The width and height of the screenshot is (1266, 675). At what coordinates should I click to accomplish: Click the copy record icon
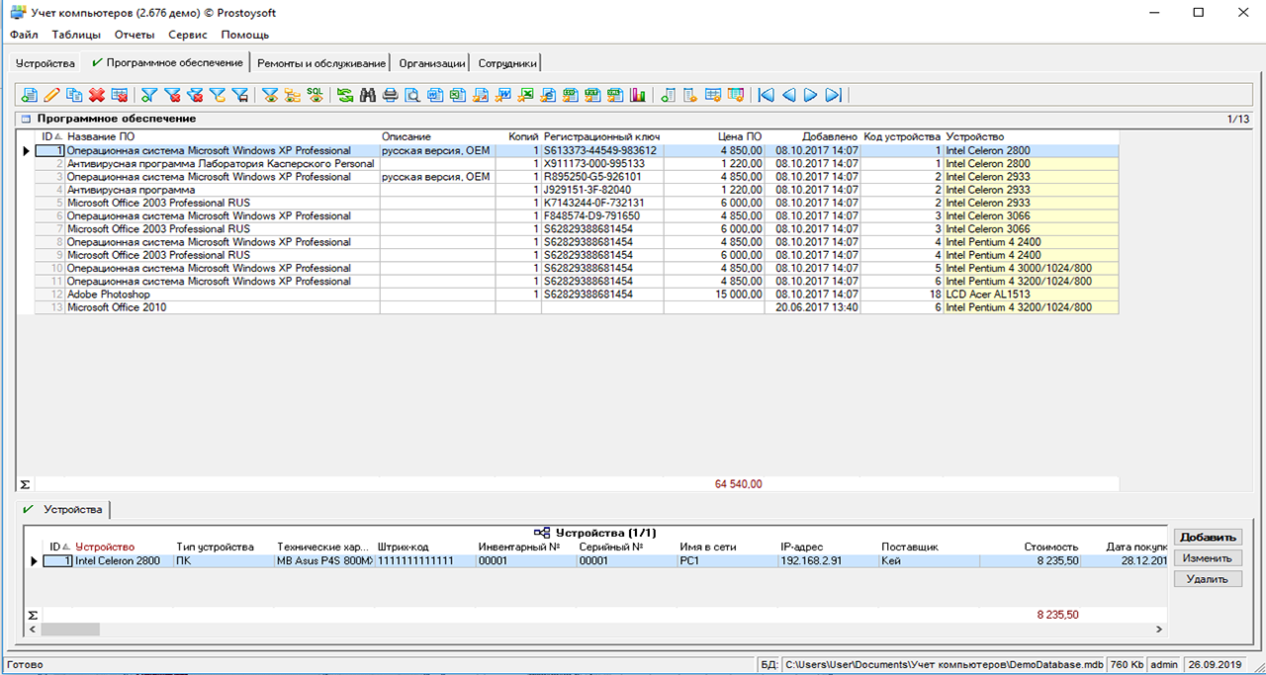74,95
